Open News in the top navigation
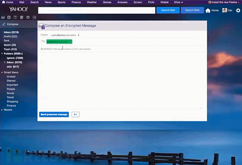Screen dimensions: 242x165 (x=48, y=2)
